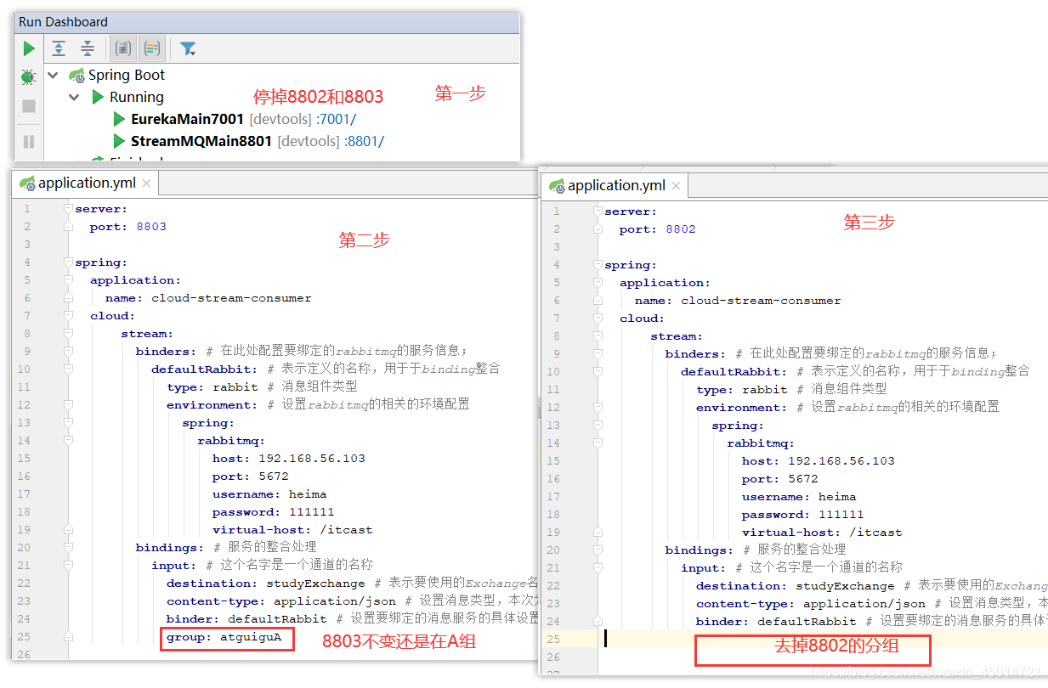Click the Run Dashboard panel title
The image size is (1048, 688).
point(64,22)
